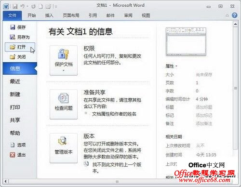This screenshot has height=187, width=241.
Task: Minimize the ribbon with the caret icon
Action: click(227, 15)
